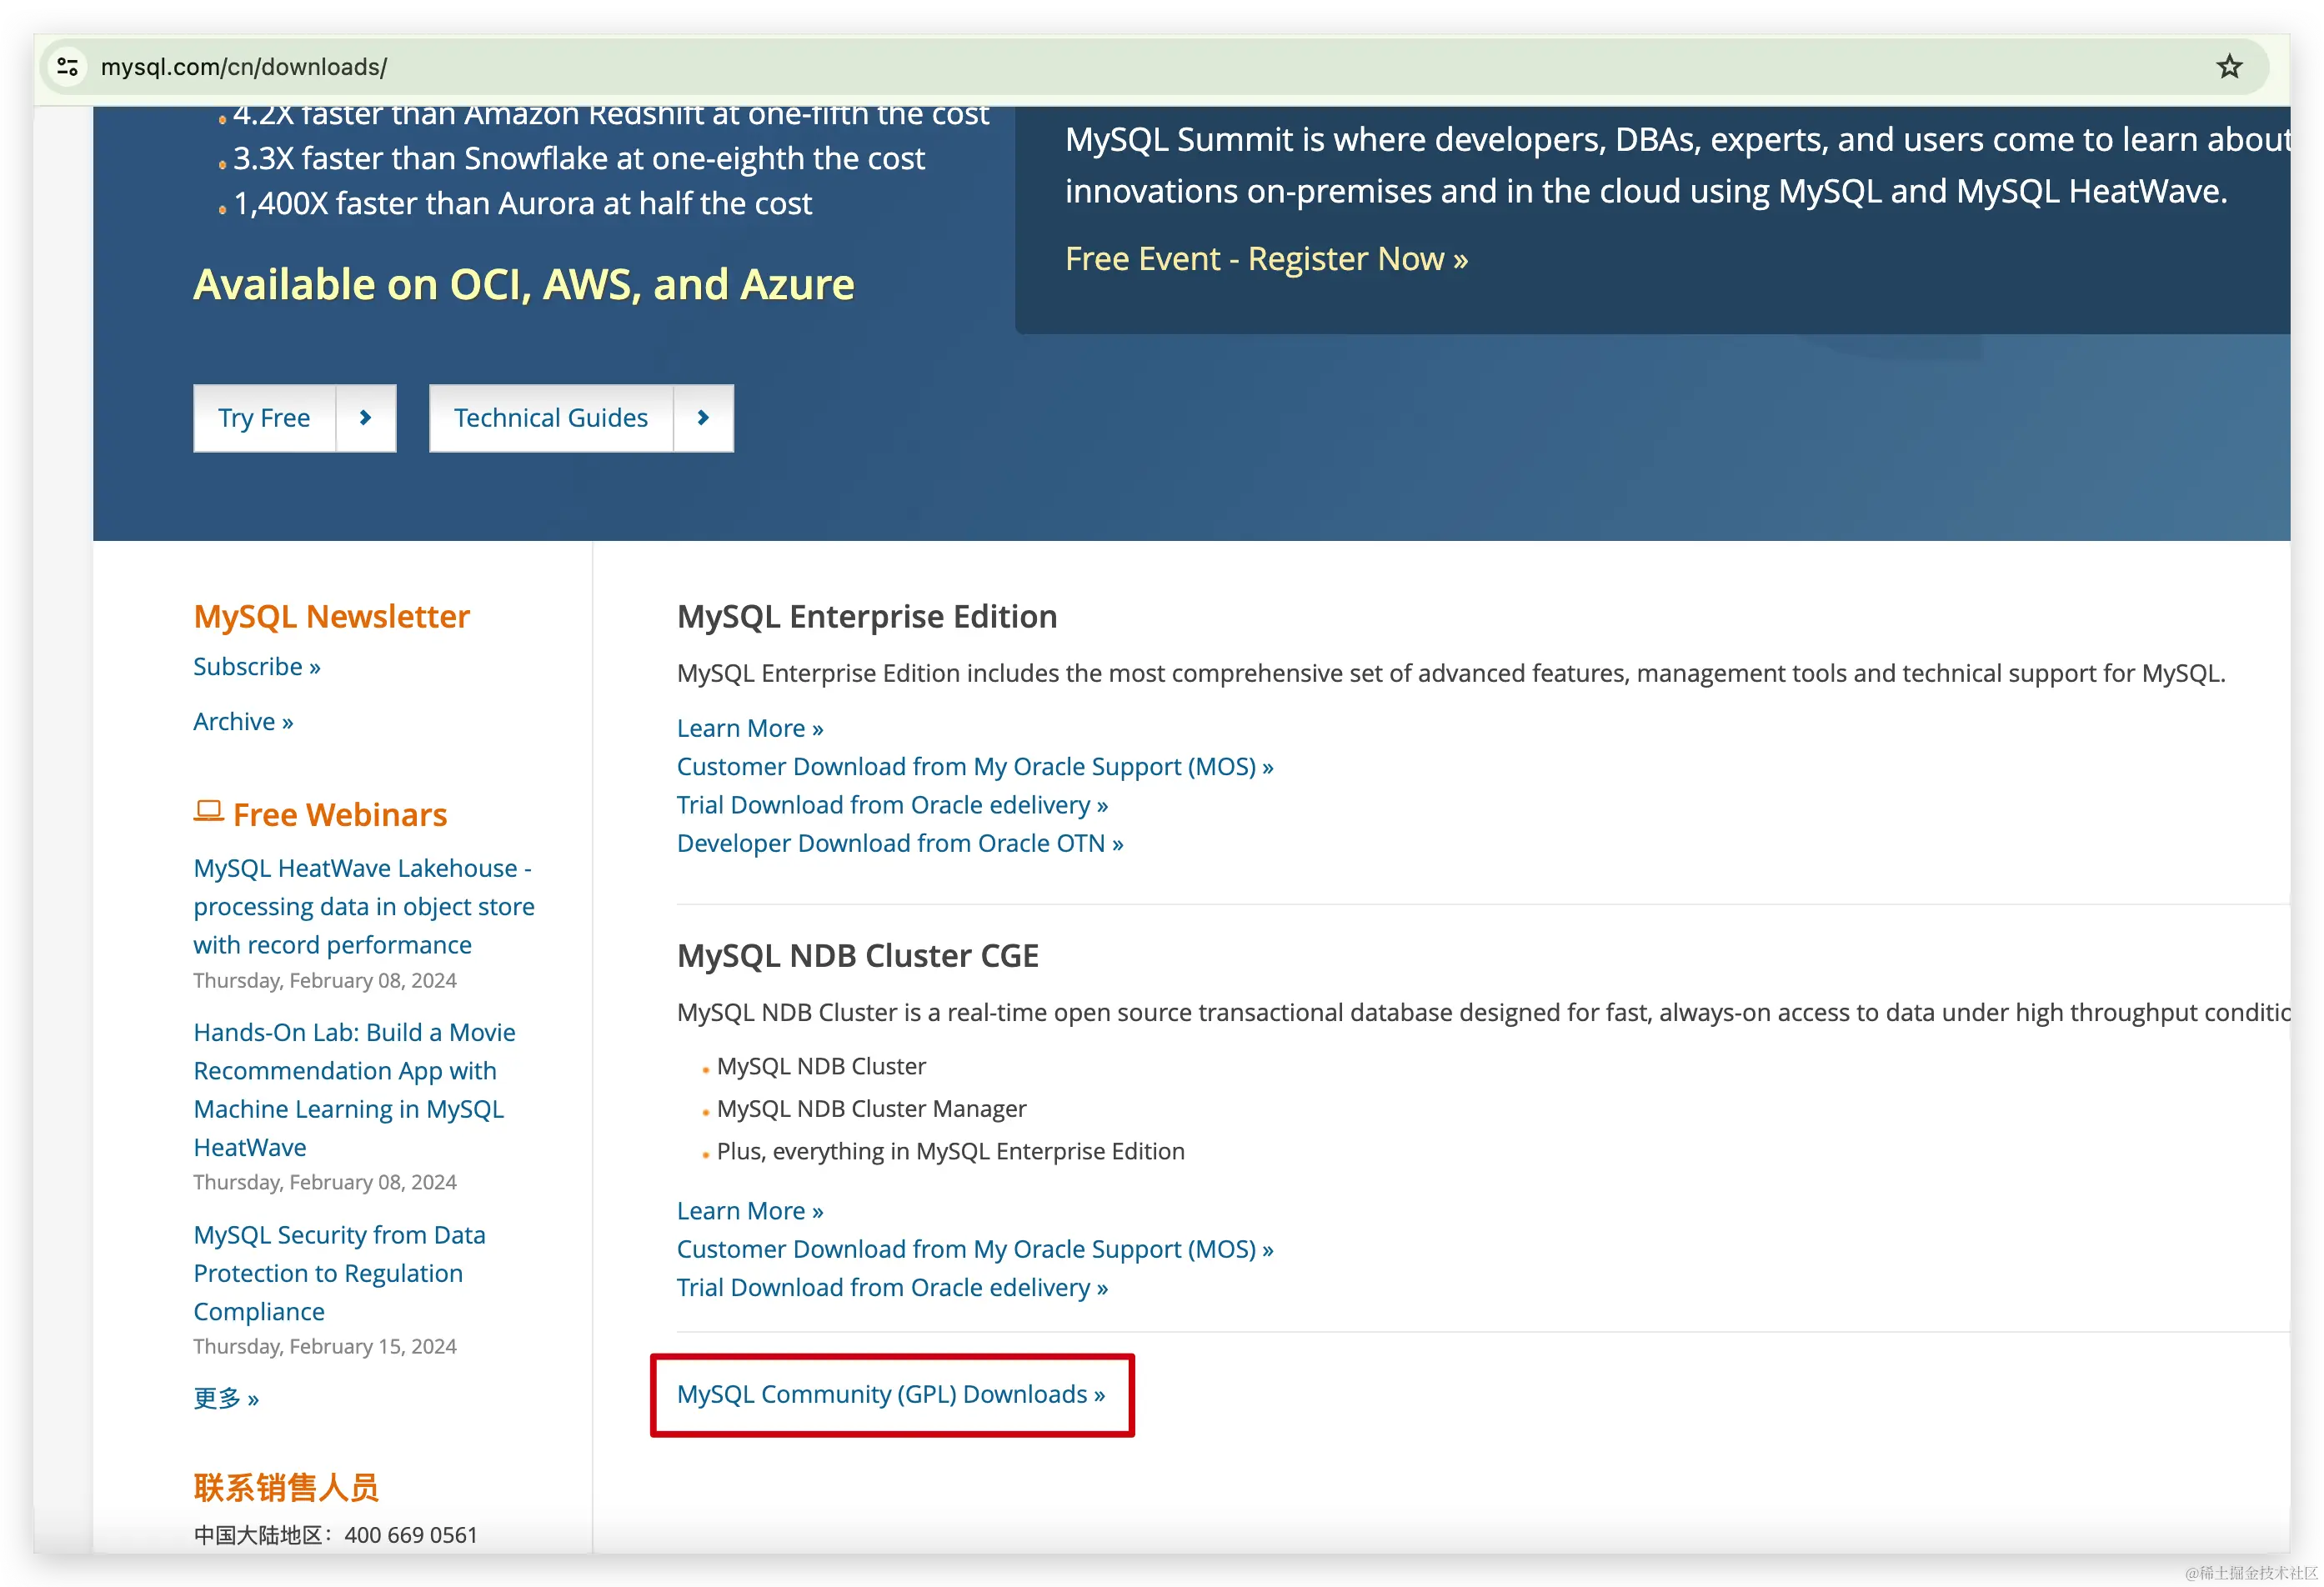Open MySQL Community (GPL) Downloads link
Screen dimensions: 2324x1587
coord(890,1394)
